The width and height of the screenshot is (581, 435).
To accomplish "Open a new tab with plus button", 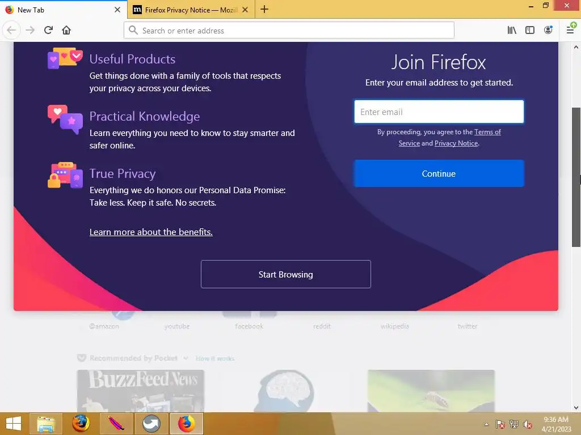I will [x=264, y=10].
